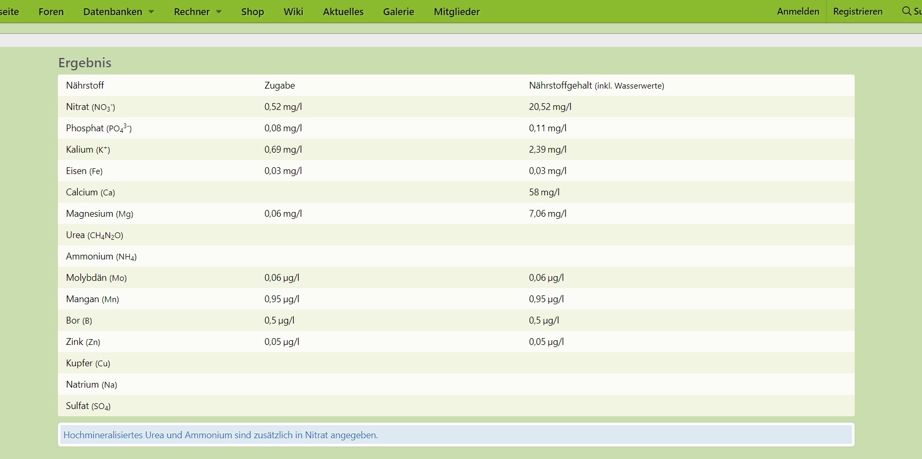Screen dimensions: 922x459
Task: Select the Mangan (Mn) row label
Action: point(93,299)
